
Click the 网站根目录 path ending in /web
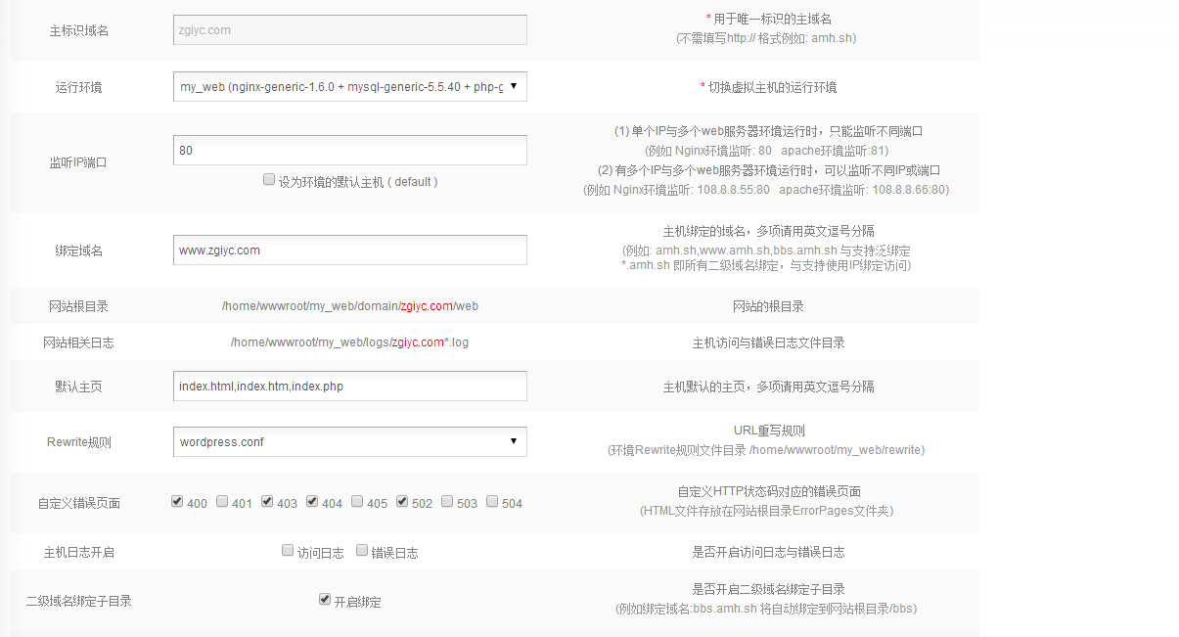(349, 306)
